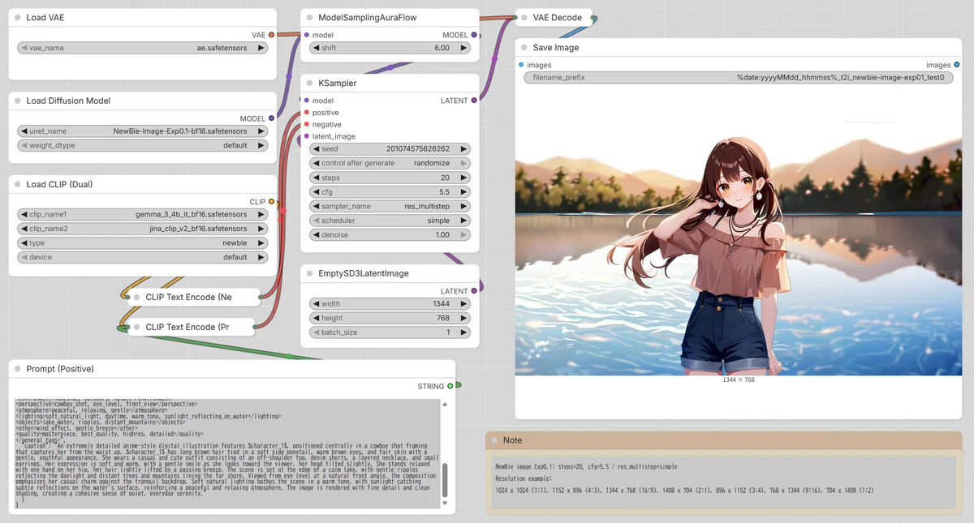Screen dimensions: 974x523
Task: Collapse Load CLIP (Dual) node via title dot
Action: [17, 184]
